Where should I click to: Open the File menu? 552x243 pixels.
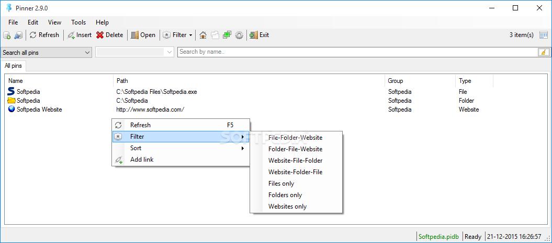(13, 22)
